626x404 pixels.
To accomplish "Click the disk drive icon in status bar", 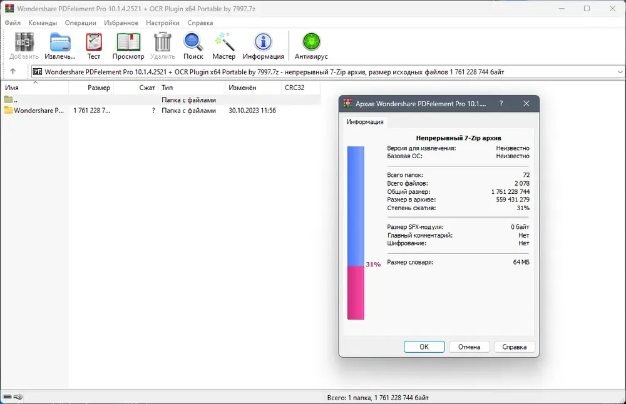I will (x=7, y=397).
